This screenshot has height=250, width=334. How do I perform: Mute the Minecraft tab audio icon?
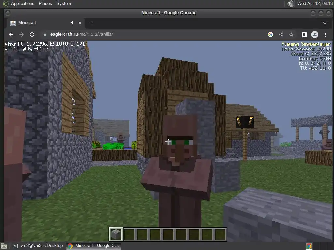(73, 23)
